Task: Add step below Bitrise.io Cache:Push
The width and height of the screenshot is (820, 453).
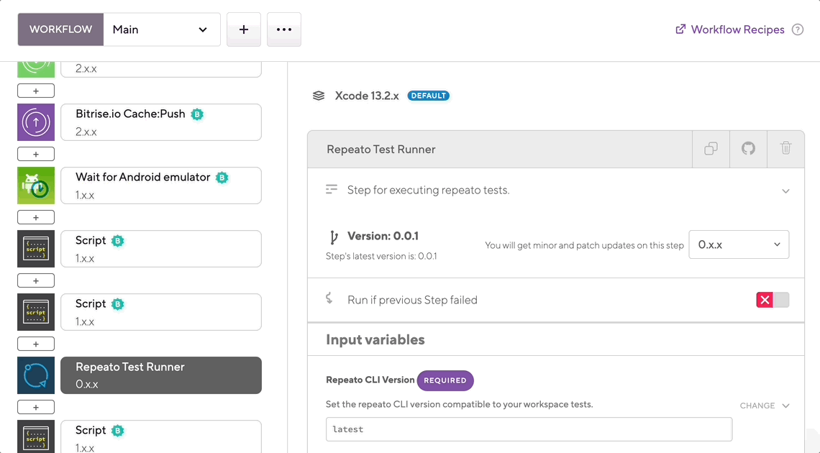Action: coord(36,154)
